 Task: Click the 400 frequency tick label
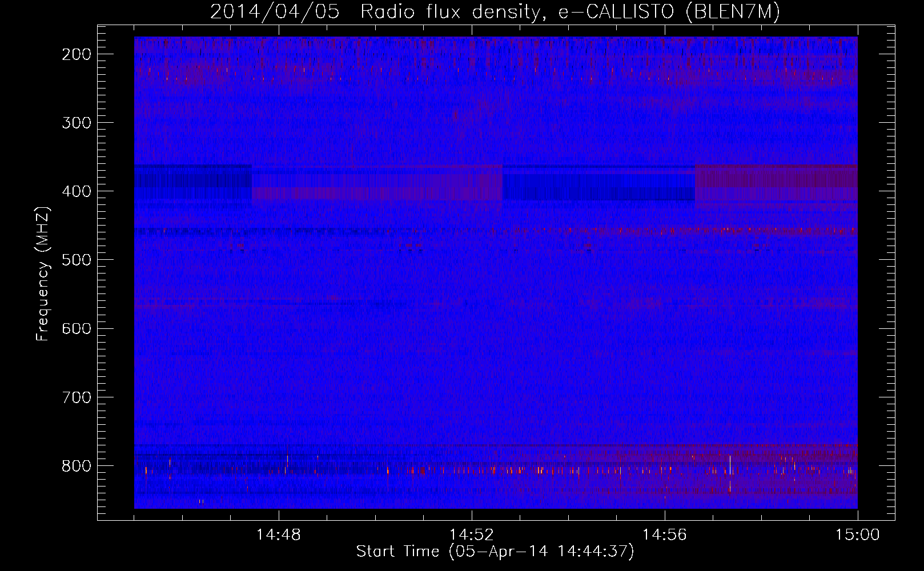[x=77, y=191]
